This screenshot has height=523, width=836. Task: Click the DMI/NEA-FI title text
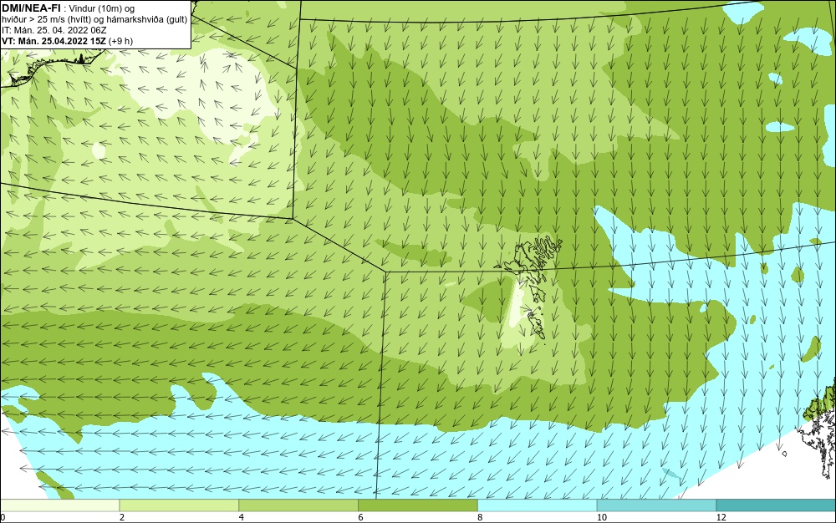[32, 8]
